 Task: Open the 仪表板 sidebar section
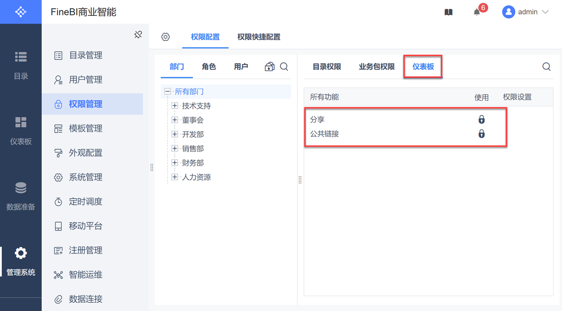(x=21, y=130)
